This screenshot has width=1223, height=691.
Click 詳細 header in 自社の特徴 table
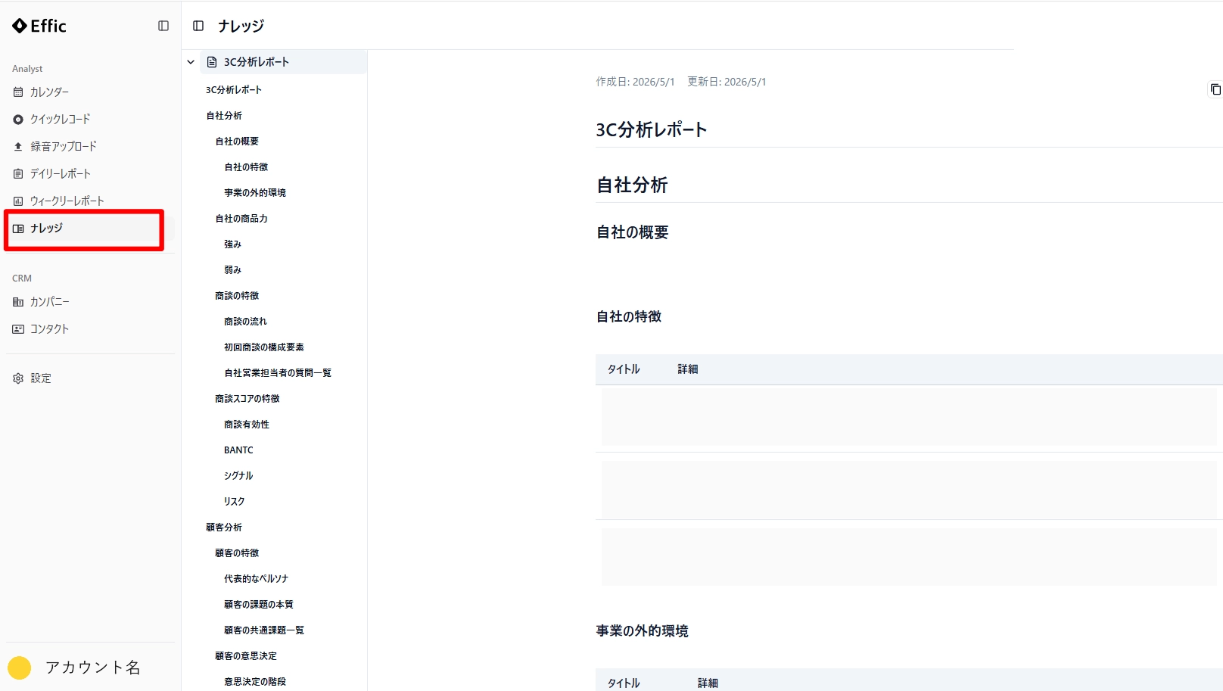(688, 369)
